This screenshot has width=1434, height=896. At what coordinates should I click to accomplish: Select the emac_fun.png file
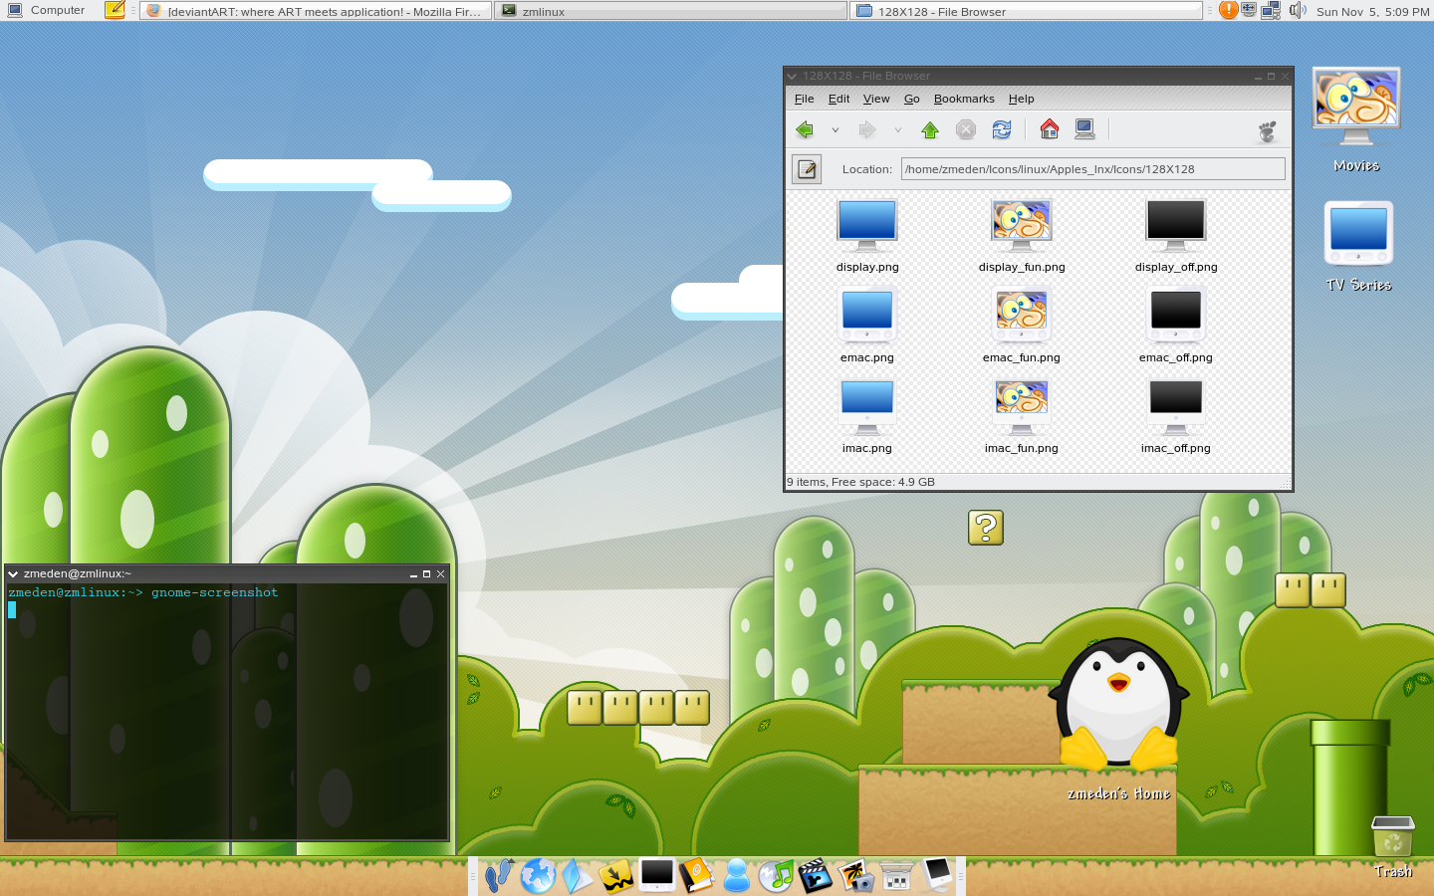(1022, 326)
